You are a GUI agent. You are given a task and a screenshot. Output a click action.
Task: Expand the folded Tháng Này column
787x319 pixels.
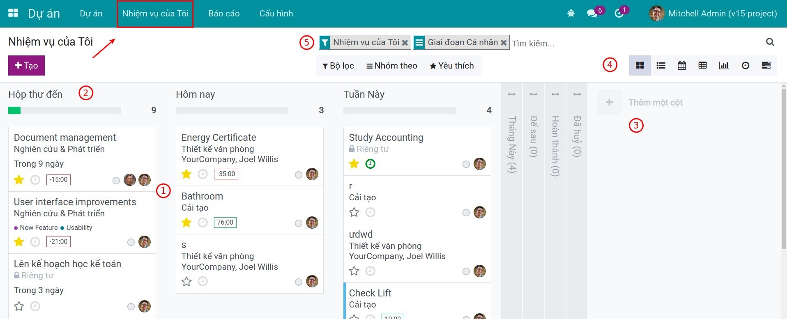pos(512,144)
